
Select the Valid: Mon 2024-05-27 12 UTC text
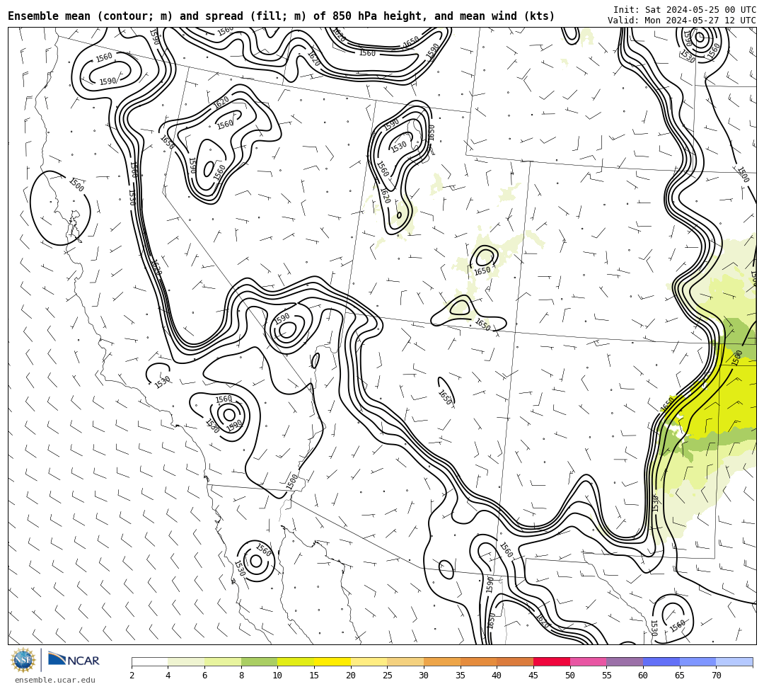tap(682, 20)
